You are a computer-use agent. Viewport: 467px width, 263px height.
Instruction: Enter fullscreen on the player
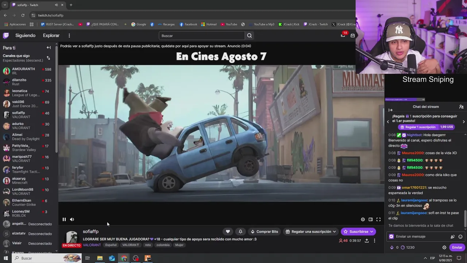pos(378,219)
